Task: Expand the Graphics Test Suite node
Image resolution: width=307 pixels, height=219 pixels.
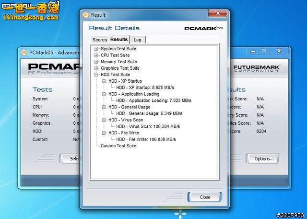Action: coord(96,68)
